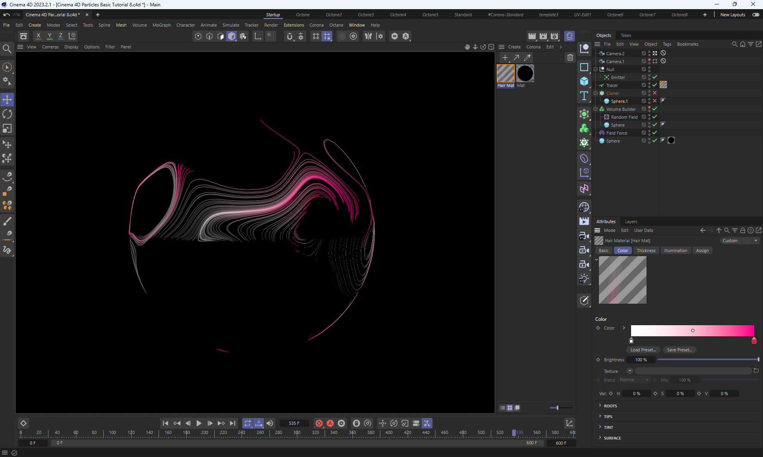
Task: Click the X axis lock icon
Action: pos(38,36)
